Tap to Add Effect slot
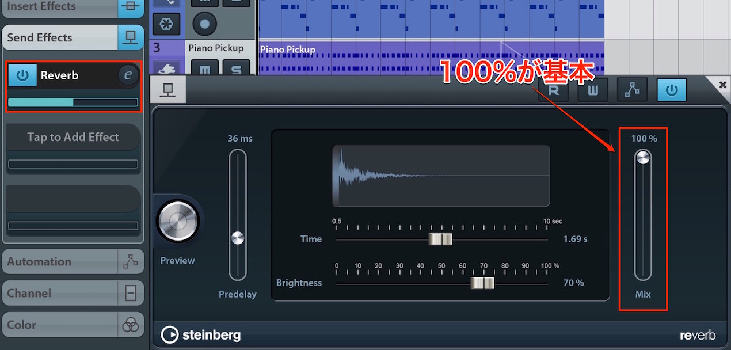This screenshot has width=731, height=350. 73,137
